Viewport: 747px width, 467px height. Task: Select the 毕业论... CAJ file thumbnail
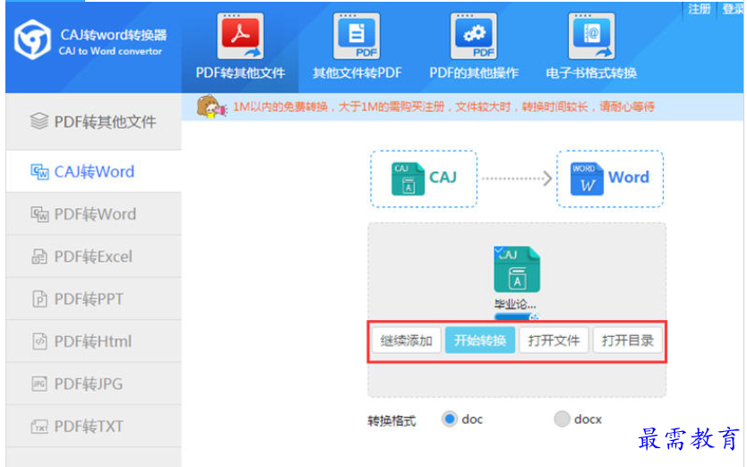click(x=517, y=269)
